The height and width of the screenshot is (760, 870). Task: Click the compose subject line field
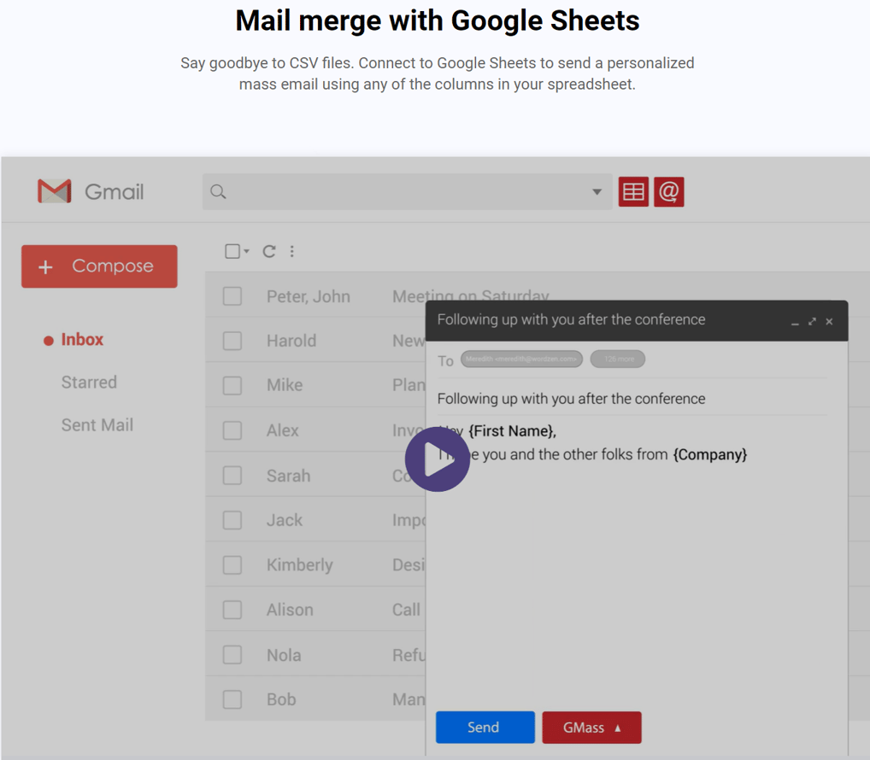pyautogui.click(x=632, y=399)
